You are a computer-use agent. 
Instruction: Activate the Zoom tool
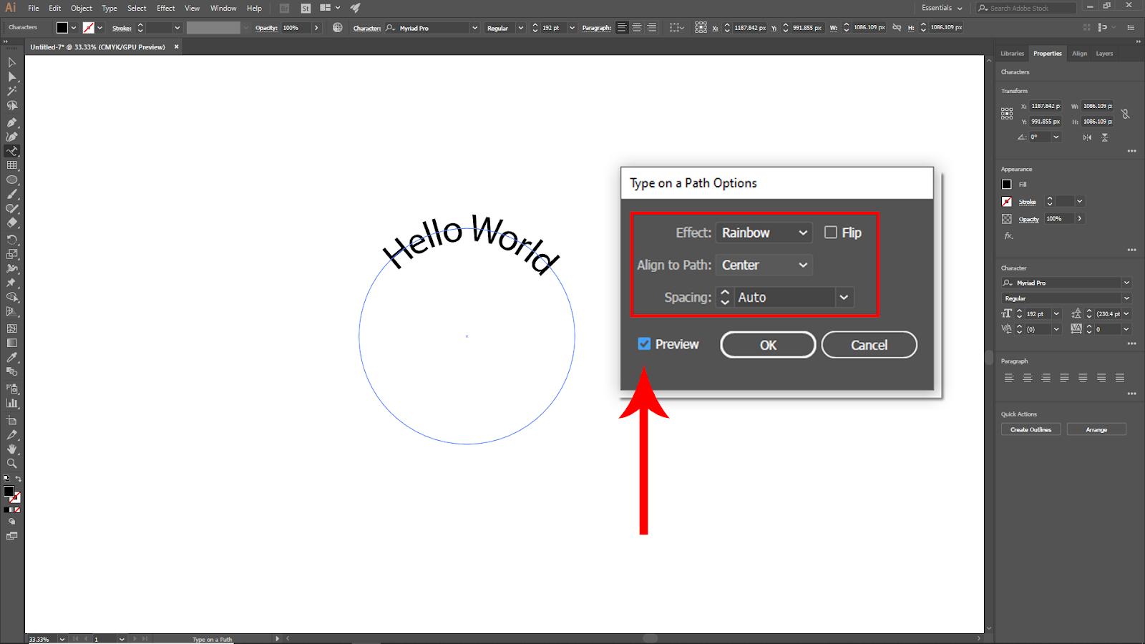click(12, 464)
